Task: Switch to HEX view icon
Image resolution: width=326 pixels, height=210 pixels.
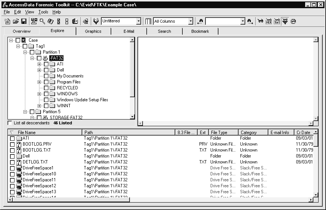Action: pyautogui.click(x=269, y=21)
